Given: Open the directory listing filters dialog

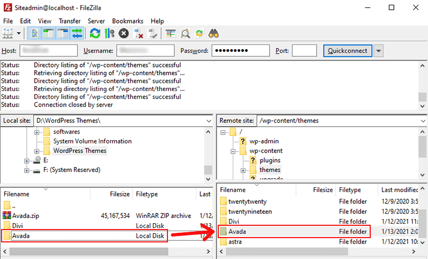Looking at the screenshot, I should coord(171,34).
